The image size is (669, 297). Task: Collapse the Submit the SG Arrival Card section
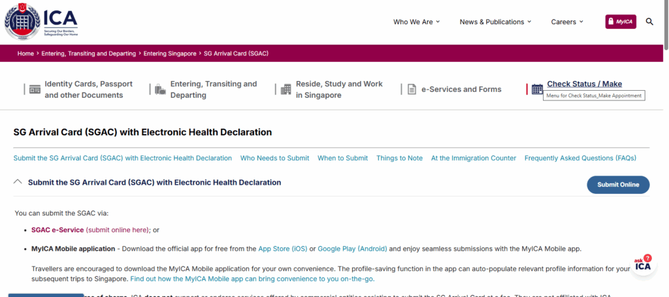(18, 182)
